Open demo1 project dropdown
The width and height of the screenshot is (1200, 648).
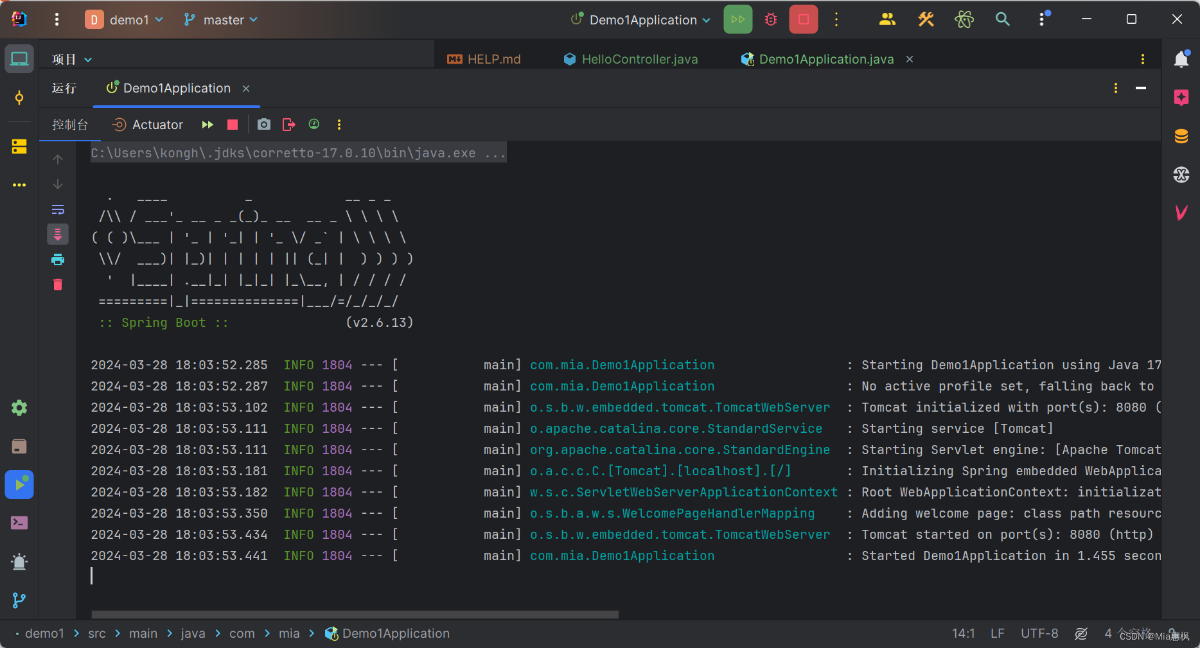125,20
